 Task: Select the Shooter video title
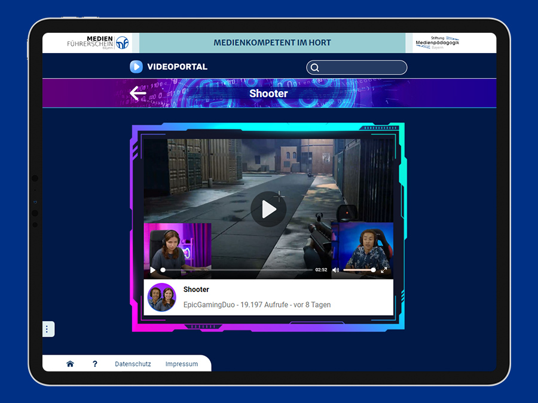[196, 290]
